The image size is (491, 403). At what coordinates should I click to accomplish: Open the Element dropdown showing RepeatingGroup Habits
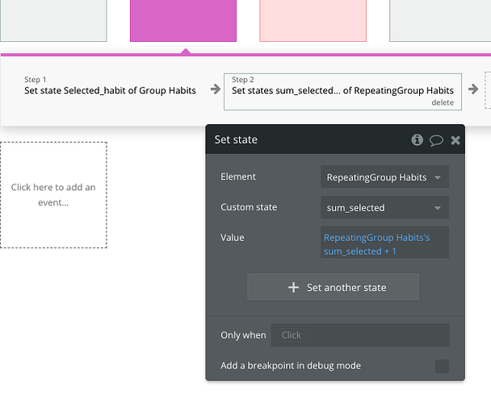384,177
